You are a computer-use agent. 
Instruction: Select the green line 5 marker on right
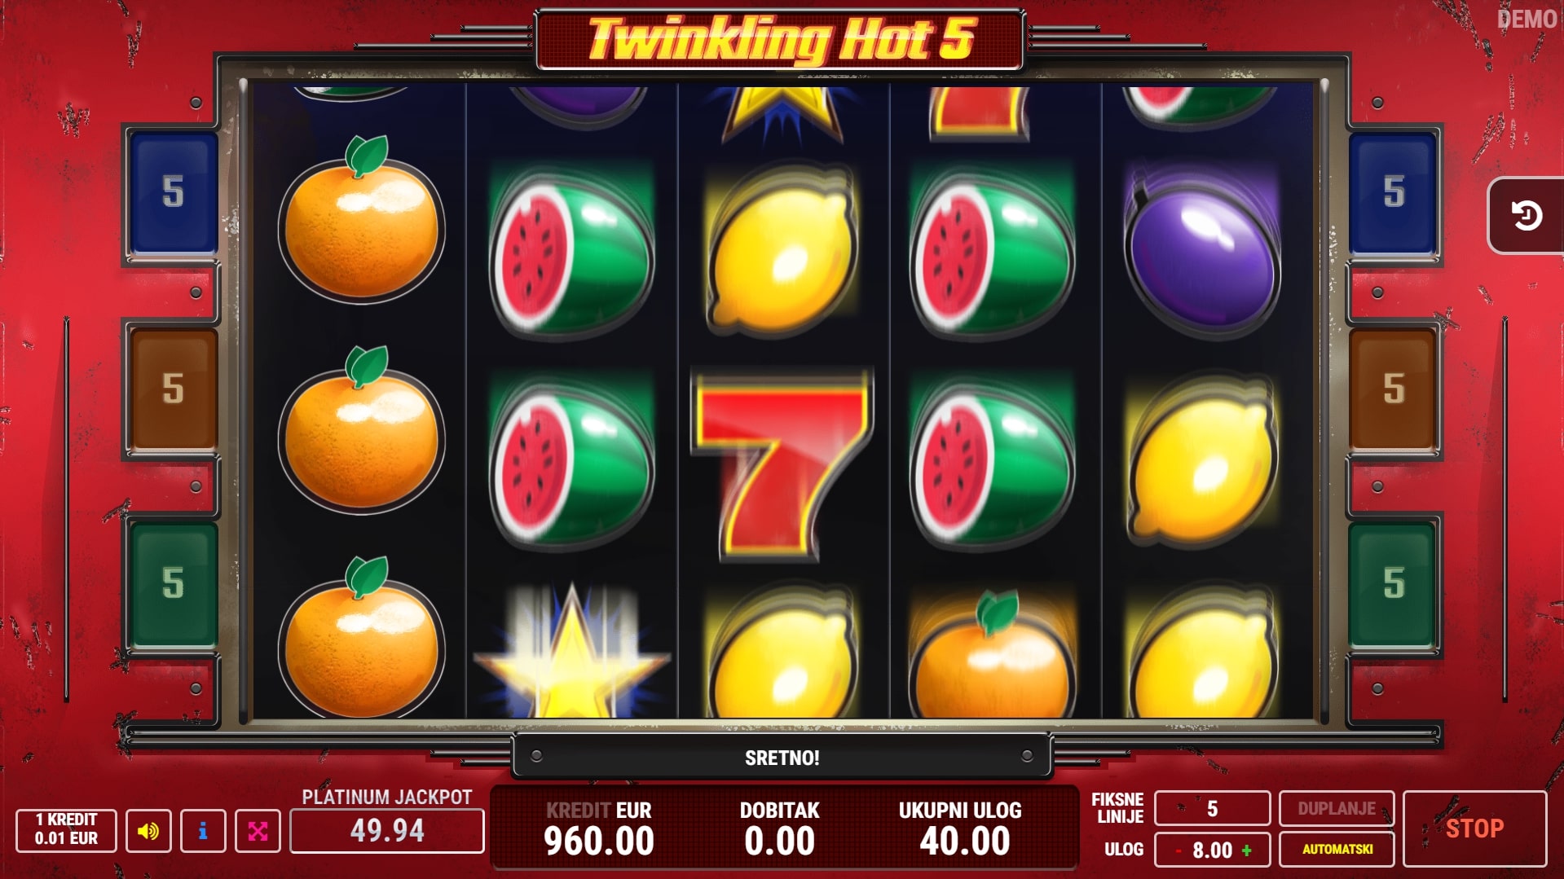(x=1393, y=584)
